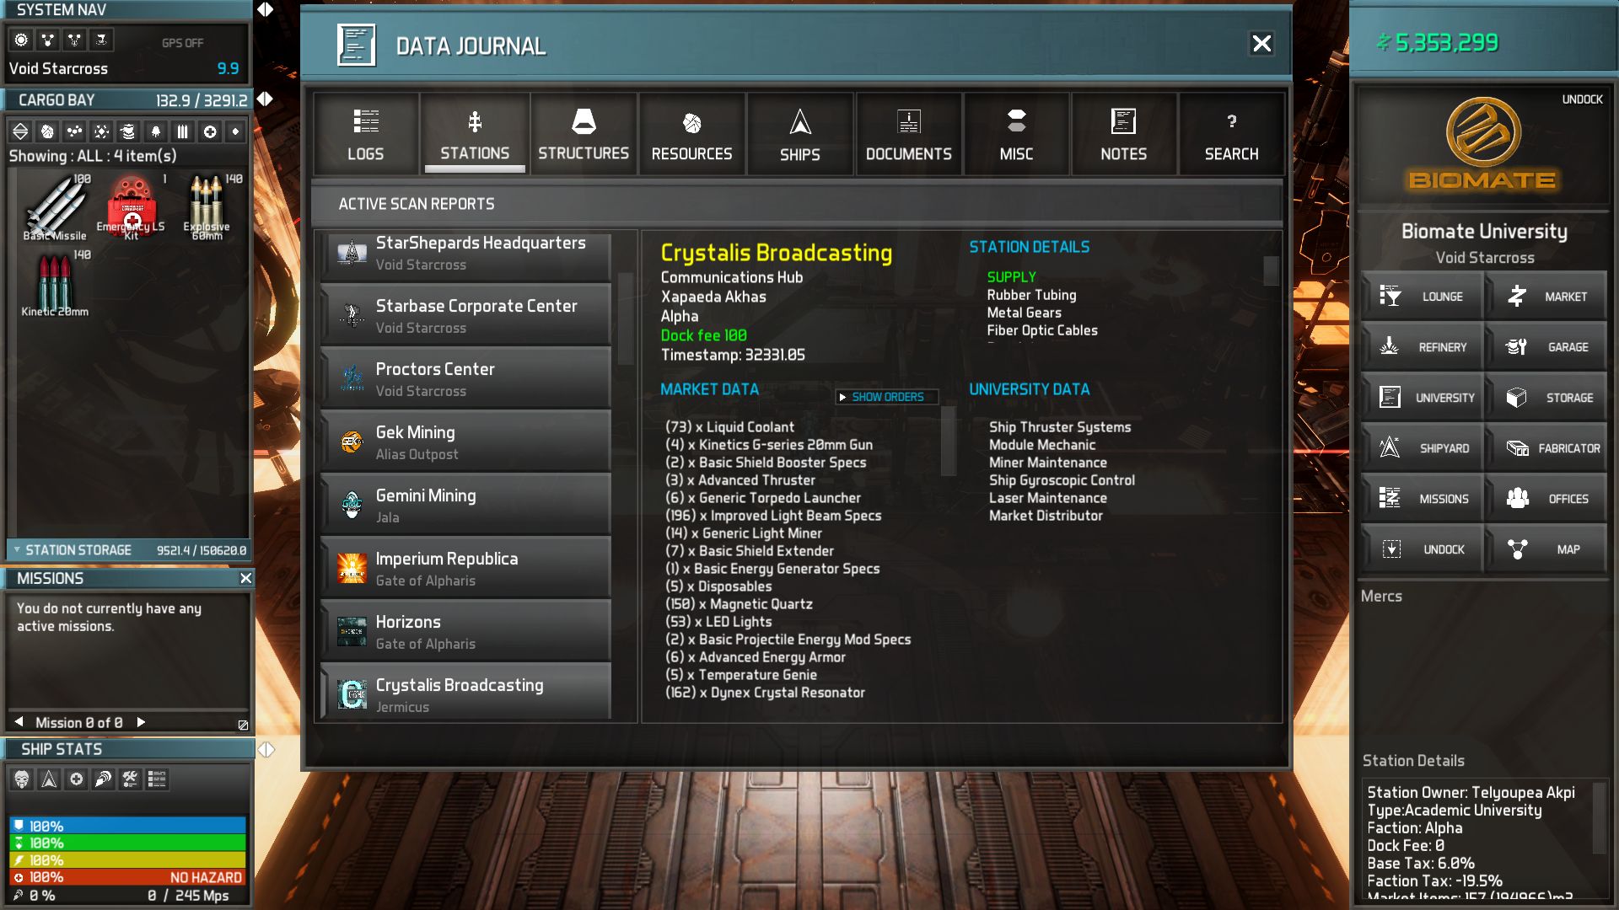
Task: Open the Fabricator
Action: [1546, 447]
